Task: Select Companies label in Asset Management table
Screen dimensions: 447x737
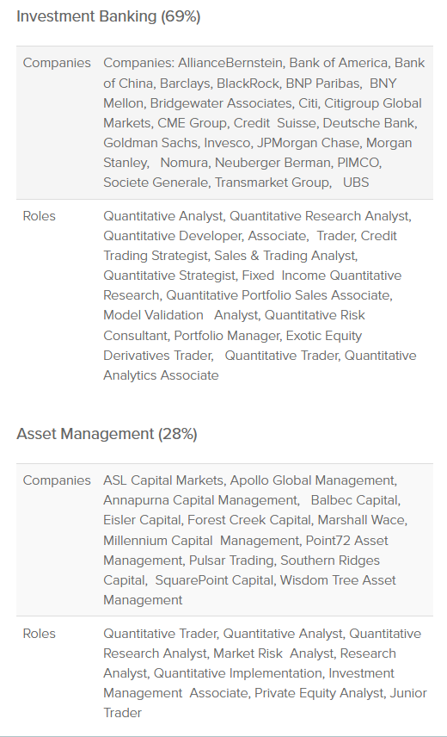Action: [57, 480]
